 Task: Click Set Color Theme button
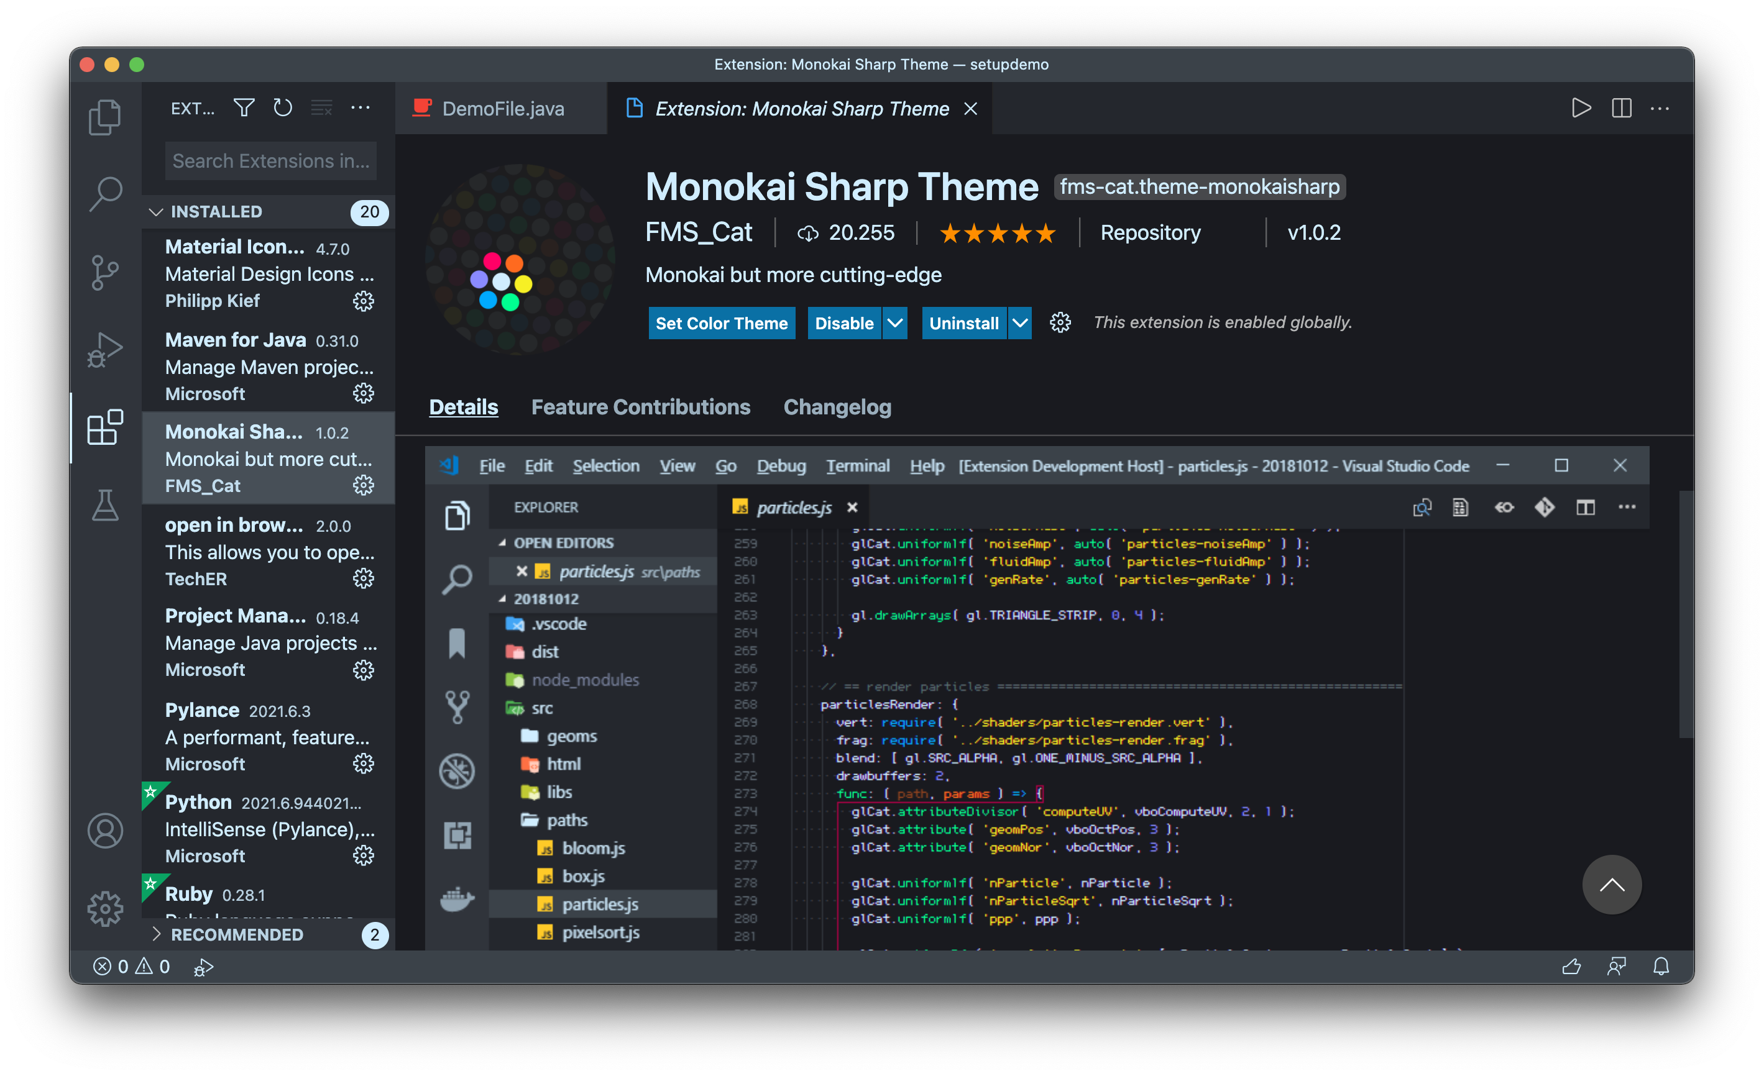pyautogui.click(x=722, y=322)
